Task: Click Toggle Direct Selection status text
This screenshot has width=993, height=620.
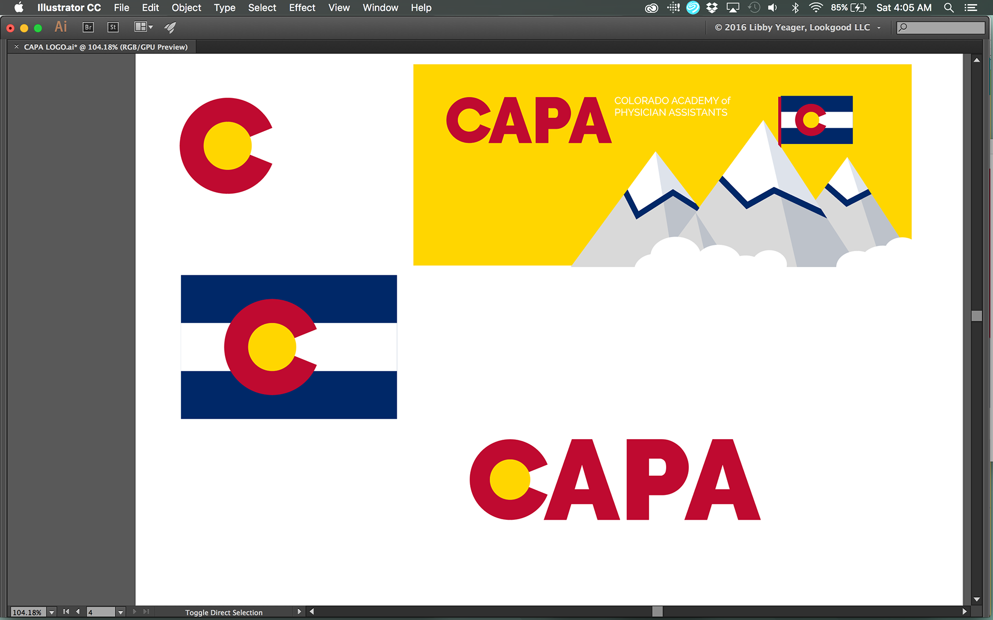Action: tap(223, 612)
